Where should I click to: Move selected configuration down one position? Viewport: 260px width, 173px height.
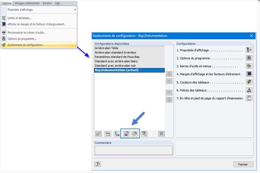(x=169, y=92)
